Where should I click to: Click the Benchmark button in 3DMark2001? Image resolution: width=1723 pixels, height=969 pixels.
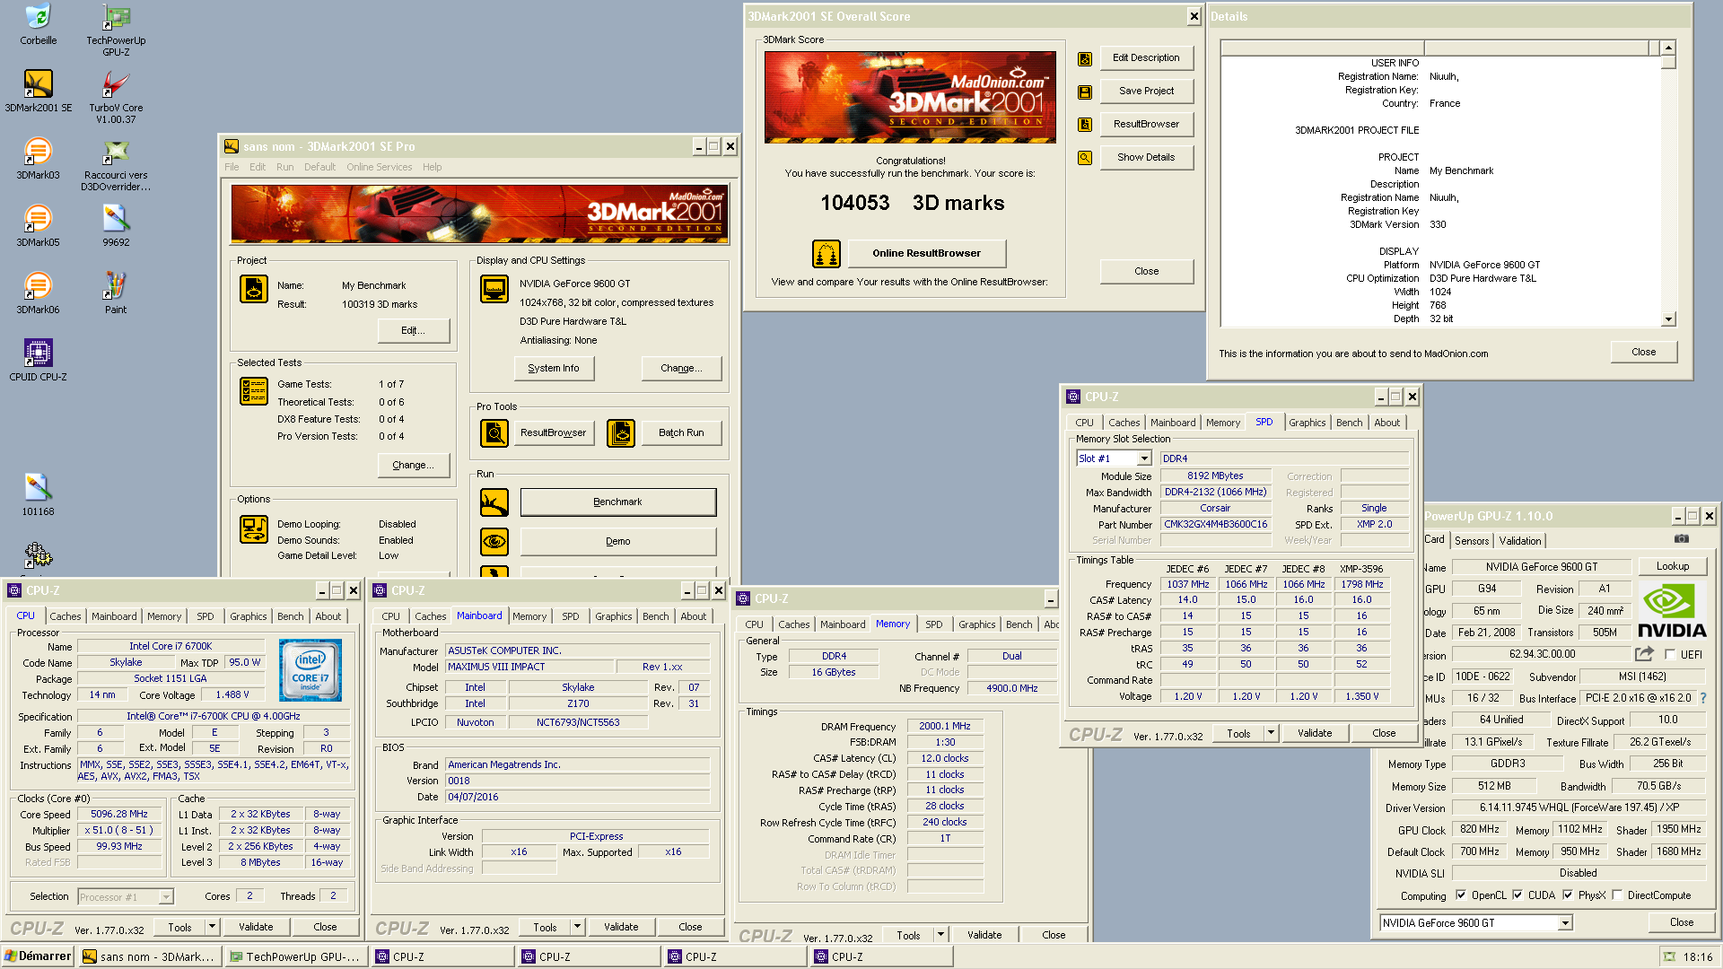tap(617, 502)
